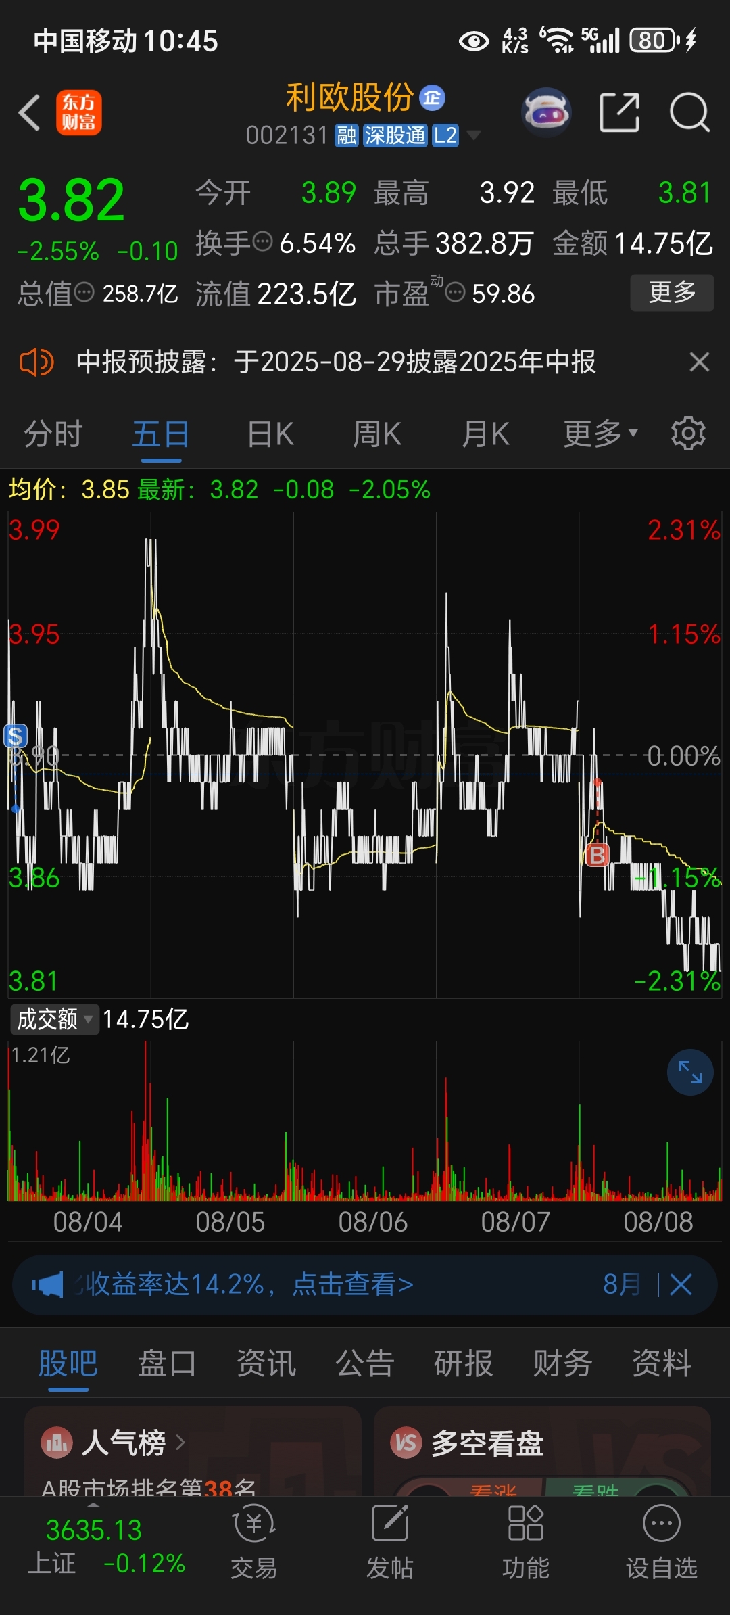730x1615 pixels.
Task: Tap 交易 trade button in bottom bar
Action: [x=253, y=1542]
